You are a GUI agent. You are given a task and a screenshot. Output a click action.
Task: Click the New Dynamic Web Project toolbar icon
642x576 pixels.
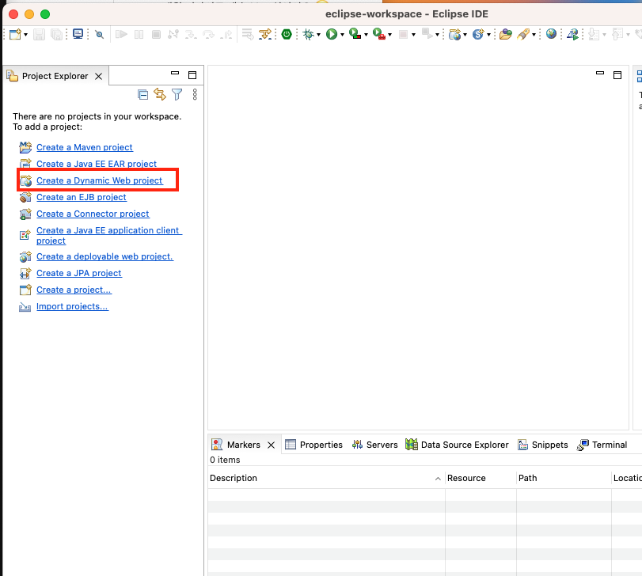point(455,34)
